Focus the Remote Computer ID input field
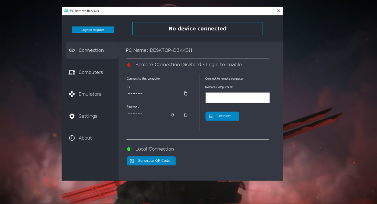Viewport: 377px width, 204px height. 237,98
